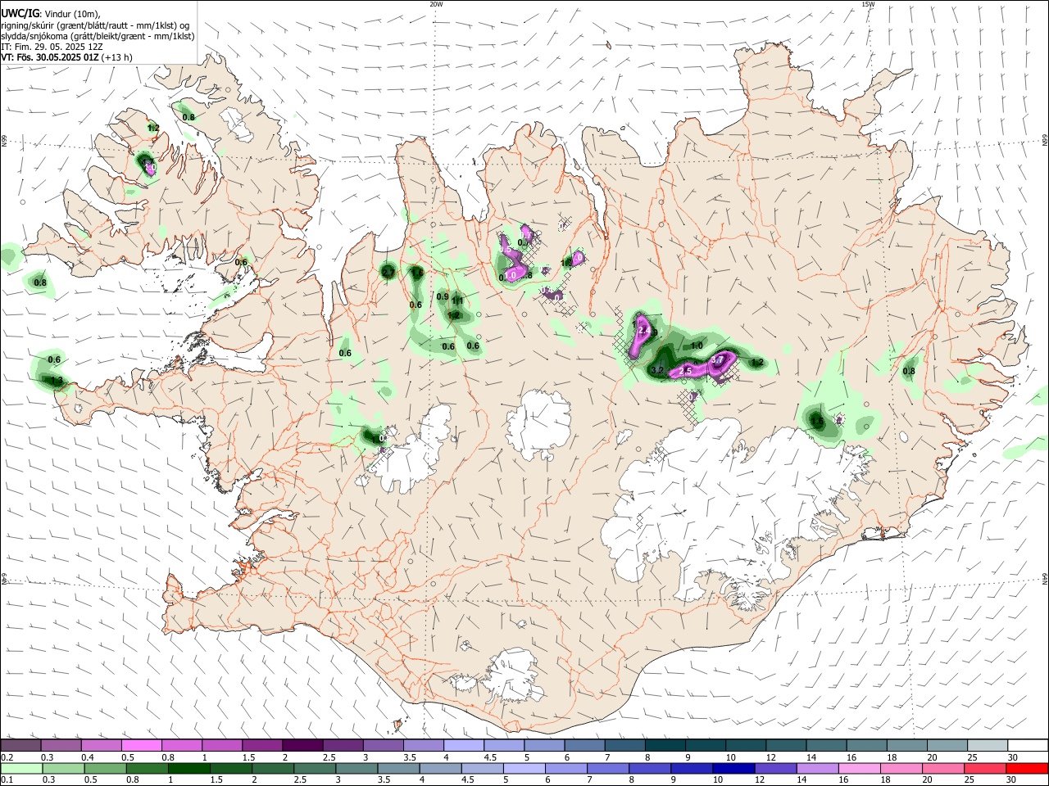The image size is (1049, 786).
Task: Click the 0.8 value near the east coast
Action: tap(909, 371)
